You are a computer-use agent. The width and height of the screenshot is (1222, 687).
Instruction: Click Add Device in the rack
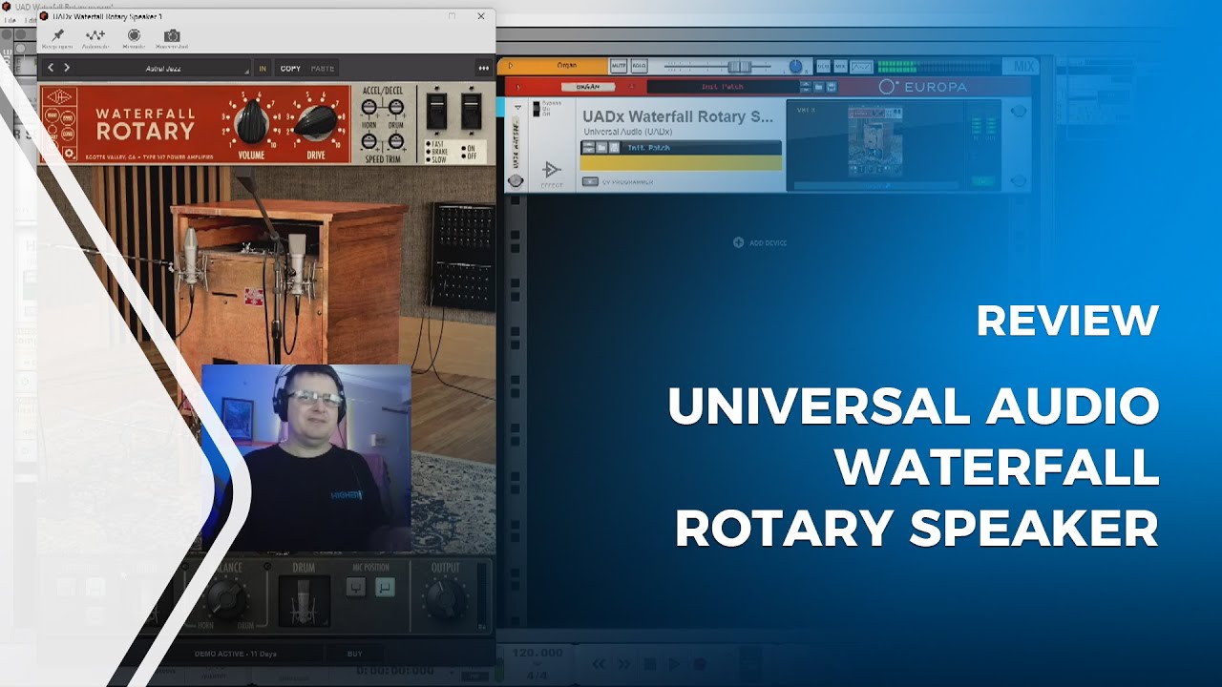pyautogui.click(x=760, y=242)
